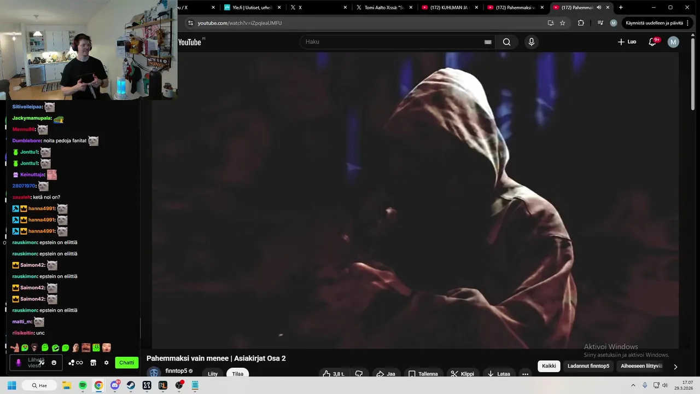The image size is (700, 394).
Task: Show more filter chips with the right arrow
Action: click(675, 367)
